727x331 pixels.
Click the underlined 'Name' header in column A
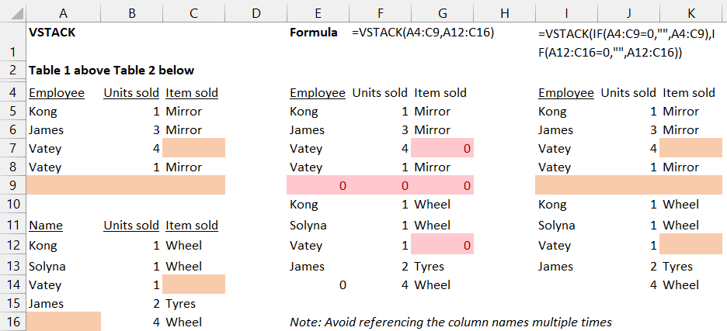[46, 226]
